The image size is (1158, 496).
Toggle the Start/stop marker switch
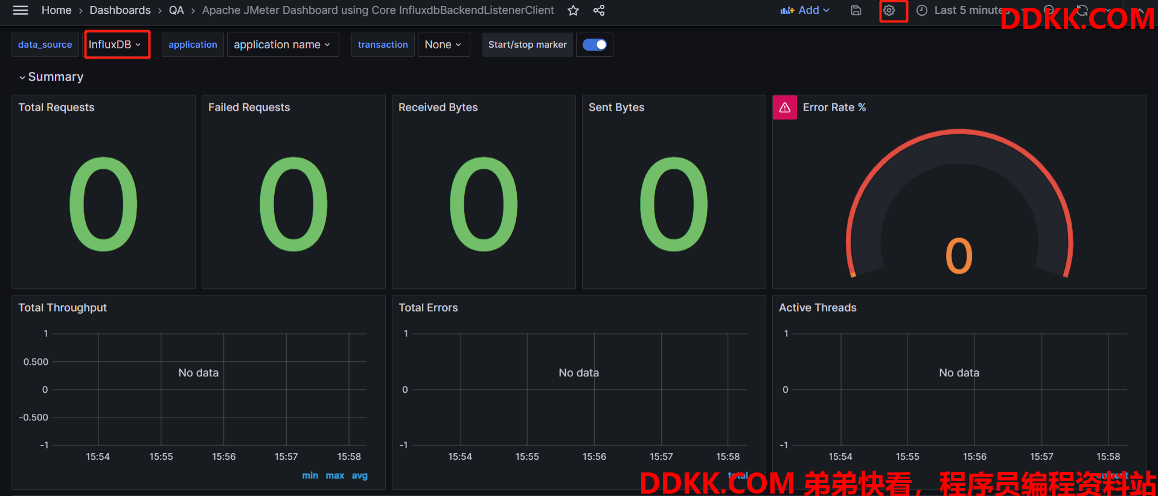point(595,45)
